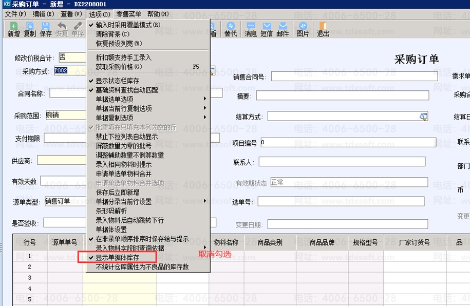Click the 新增 (New) toolbar icon

[13, 29]
